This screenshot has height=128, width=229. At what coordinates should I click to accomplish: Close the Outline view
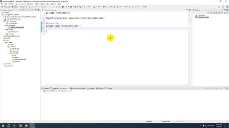(201, 10)
